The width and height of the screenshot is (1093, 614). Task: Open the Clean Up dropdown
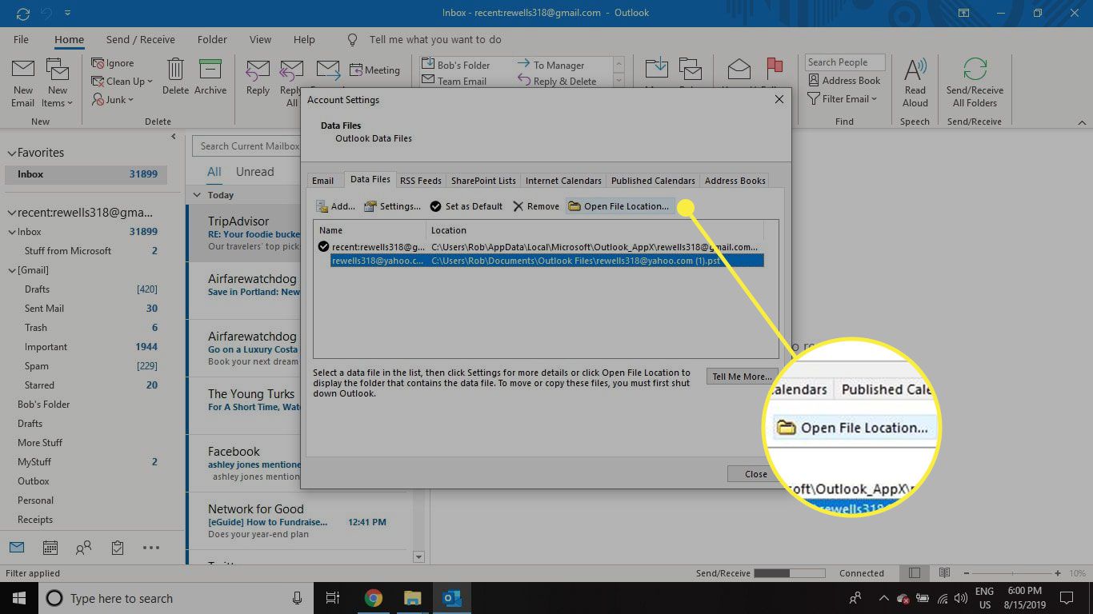pos(122,82)
